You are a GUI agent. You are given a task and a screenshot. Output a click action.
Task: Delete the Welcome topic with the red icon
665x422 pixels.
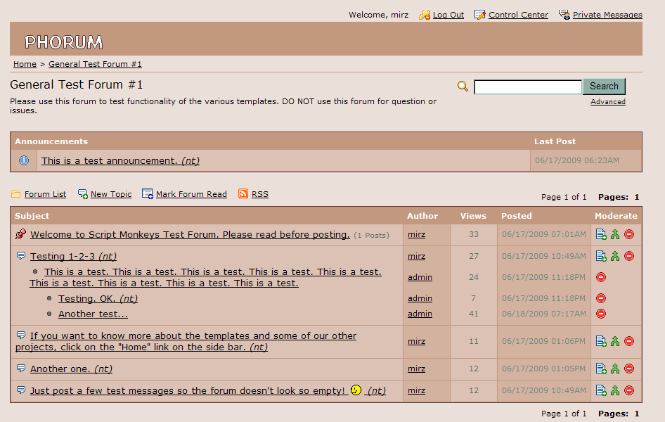coord(629,234)
